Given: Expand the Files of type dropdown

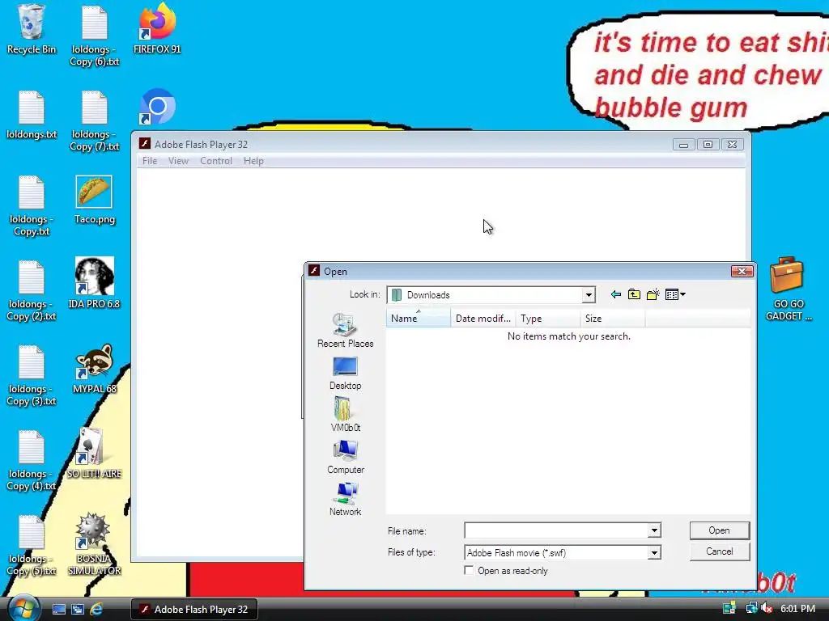Looking at the screenshot, I should tap(654, 552).
